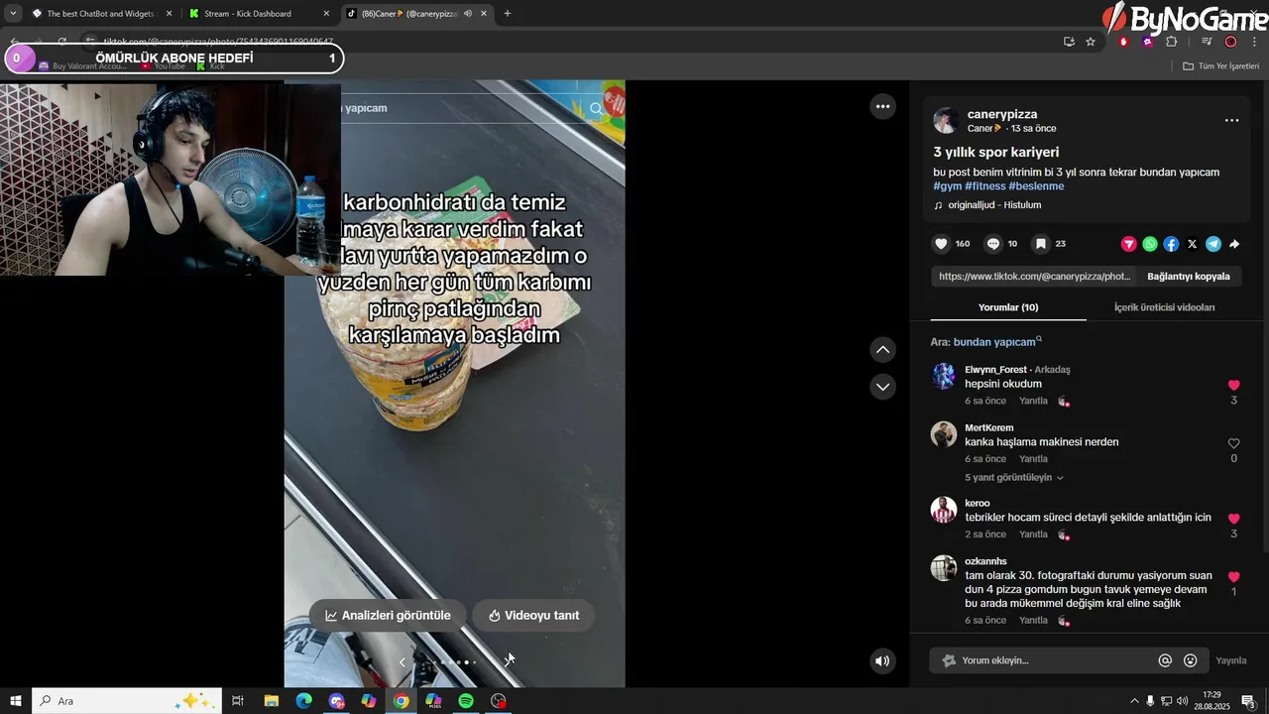This screenshot has width=1269, height=714.
Task: Like keroo's comment
Action: point(1233,519)
